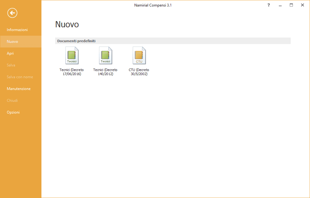Image resolution: width=310 pixels, height=198 pixels.
Task: Click Salva in the sidebar
Action: click(x=11, y=65)
